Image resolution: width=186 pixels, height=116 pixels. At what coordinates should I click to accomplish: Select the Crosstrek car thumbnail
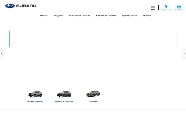click(64, 94)
